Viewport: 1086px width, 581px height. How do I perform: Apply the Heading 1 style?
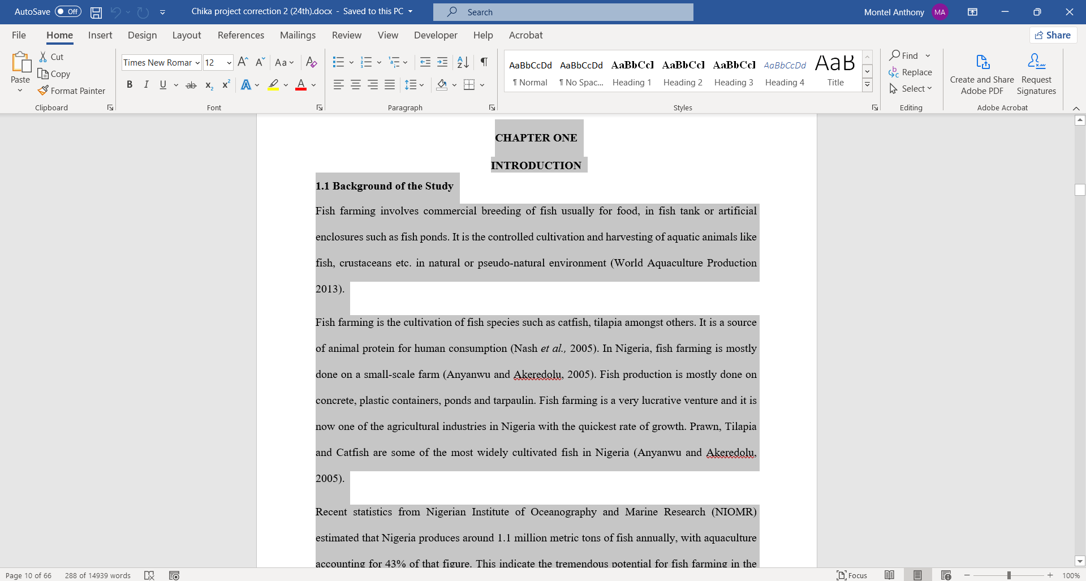(x=632, y=72)
